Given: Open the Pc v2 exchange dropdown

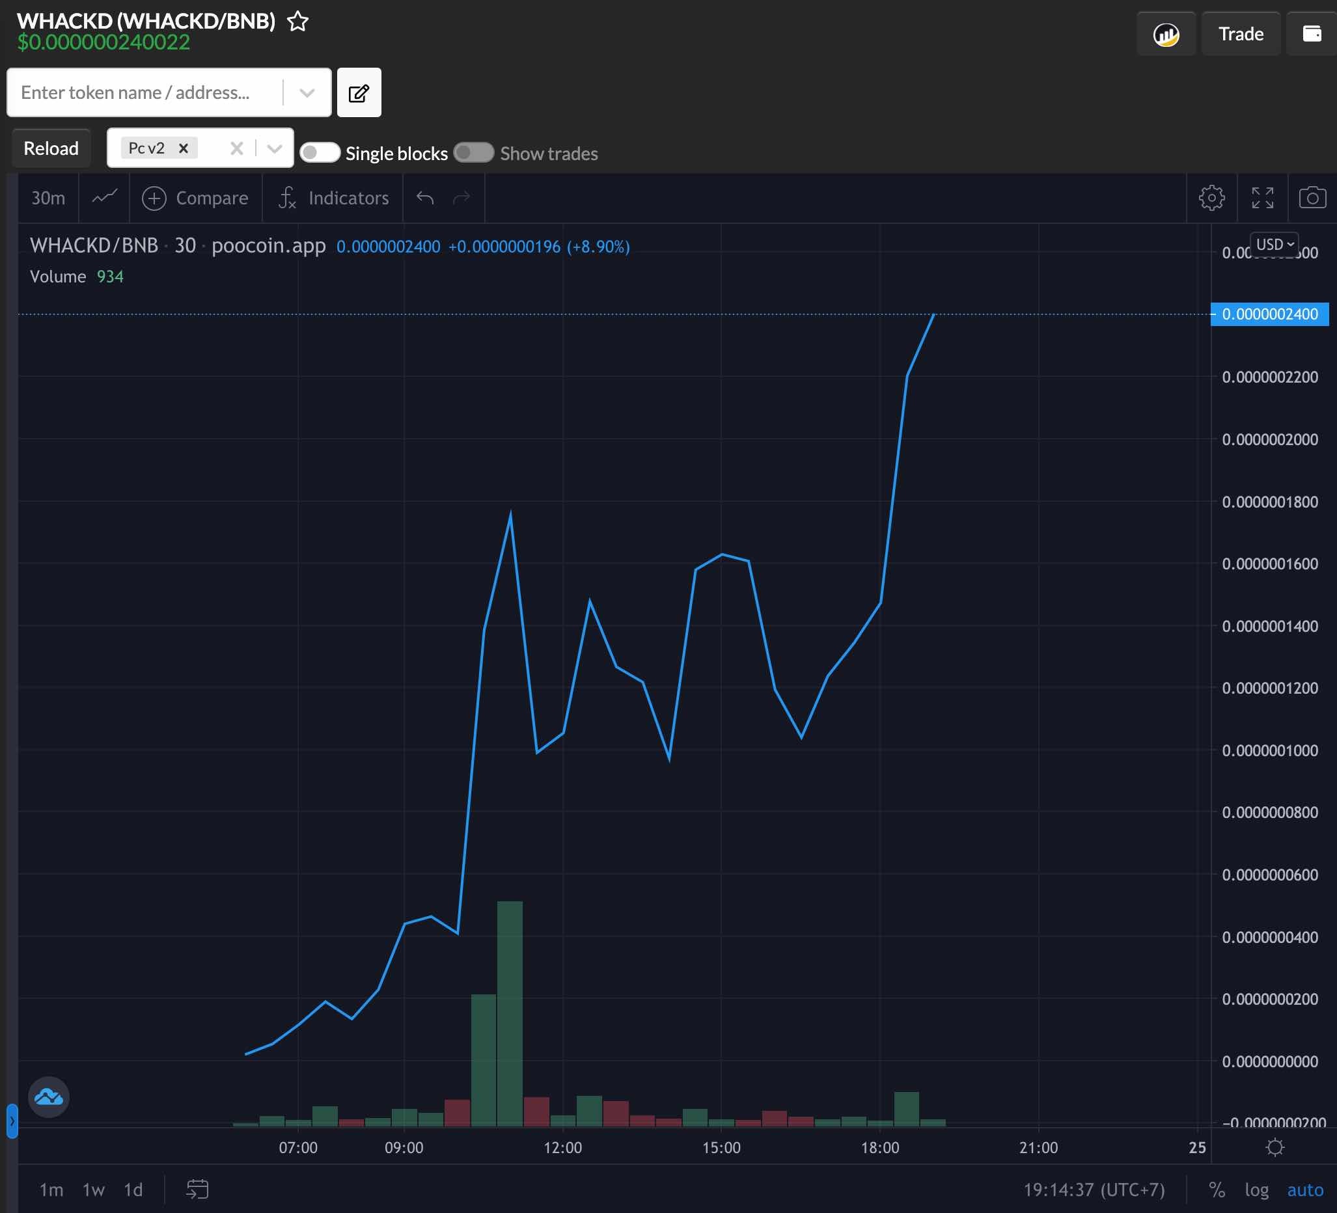Looking at the screenshot, I should tap(275, 148).
